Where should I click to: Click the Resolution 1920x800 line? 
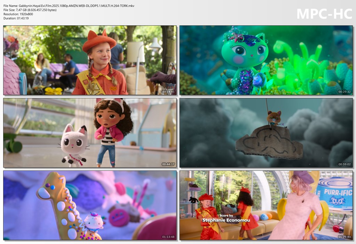click(18, 14)
